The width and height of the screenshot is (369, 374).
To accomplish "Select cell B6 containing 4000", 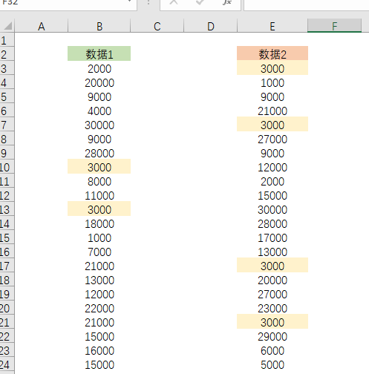I will click(x=99, y=111).
